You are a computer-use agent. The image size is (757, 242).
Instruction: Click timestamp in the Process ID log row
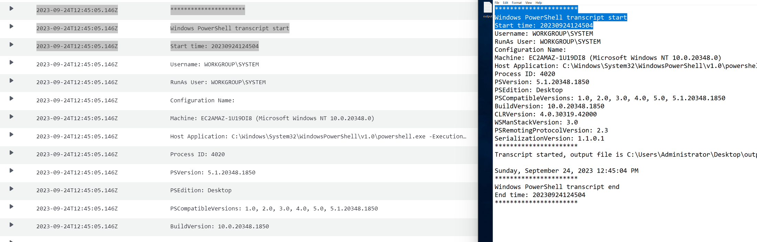click(77, 154)
